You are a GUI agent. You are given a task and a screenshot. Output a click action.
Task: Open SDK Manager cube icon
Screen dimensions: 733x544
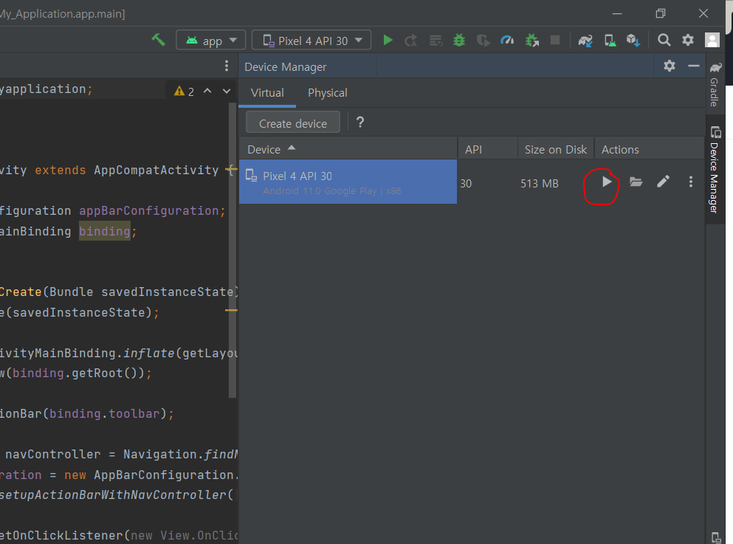coord(633,41)
